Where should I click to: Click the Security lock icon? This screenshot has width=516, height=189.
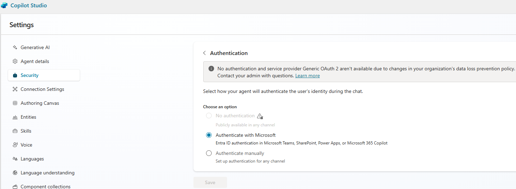pyautogui.click(x=15, y=75)
